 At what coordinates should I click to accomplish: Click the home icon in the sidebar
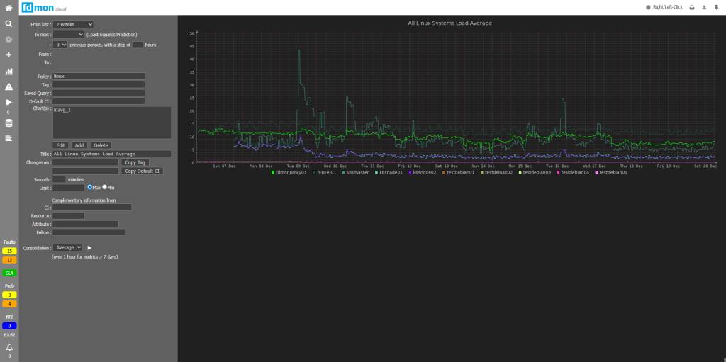pos(9,7)
